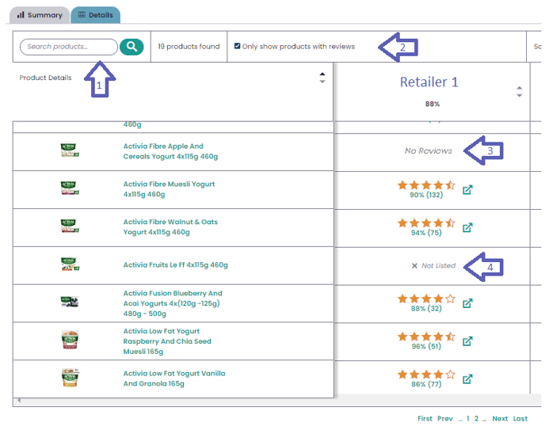
Task: Click thumbnail of Activia Fibre Apple And Cereals
Action: pos(70,150)
